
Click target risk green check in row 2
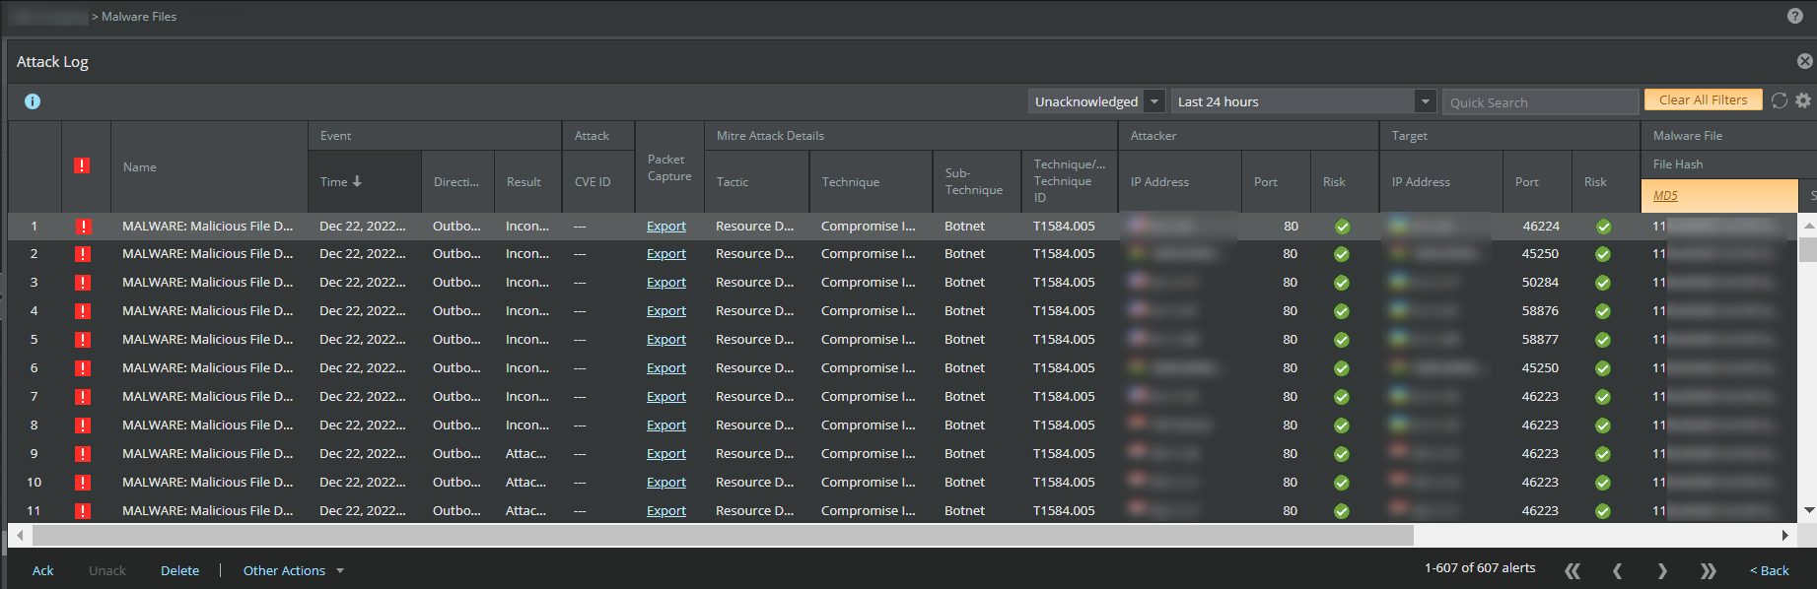point(1603,254)
